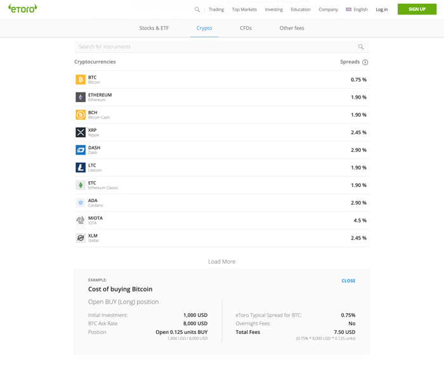The height and width of the screenshot is (365, 444).
Task: Open the Investing menu
Action: (x=273, y=10)
